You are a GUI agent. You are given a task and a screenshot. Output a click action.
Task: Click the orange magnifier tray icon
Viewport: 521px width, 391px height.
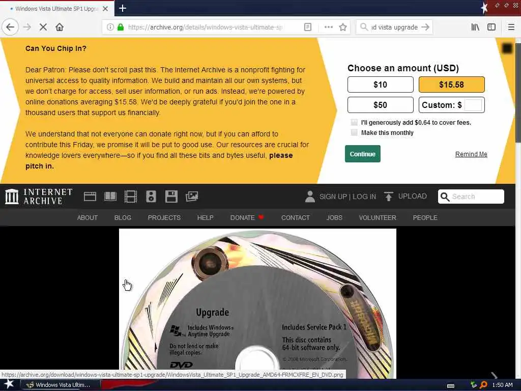pos(483,385)
